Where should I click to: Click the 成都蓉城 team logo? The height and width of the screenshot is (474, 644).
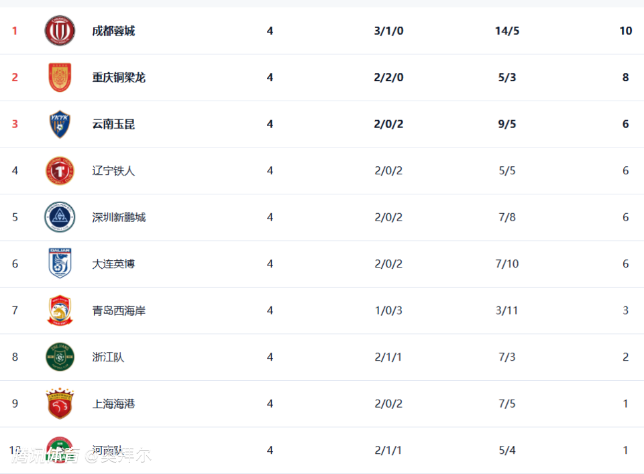[x=60, y=31]
